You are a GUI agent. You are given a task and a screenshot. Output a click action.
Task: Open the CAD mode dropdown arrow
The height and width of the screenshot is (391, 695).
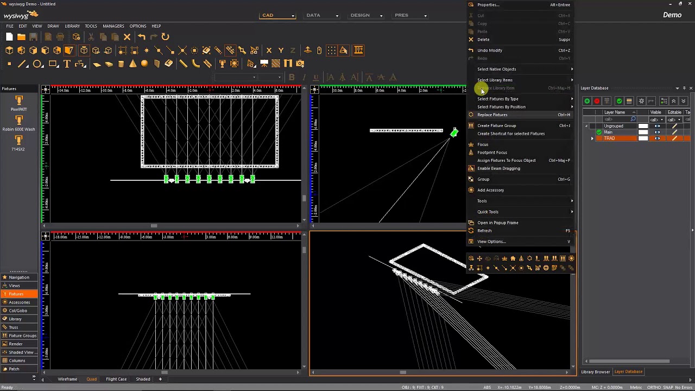293,16
